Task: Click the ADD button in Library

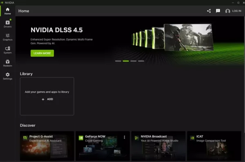Action: pos(47,99)
